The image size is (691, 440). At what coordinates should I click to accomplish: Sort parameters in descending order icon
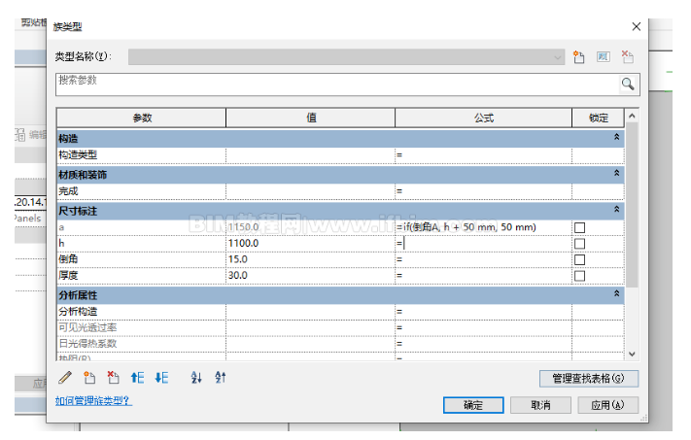click(x=220, y=378)
